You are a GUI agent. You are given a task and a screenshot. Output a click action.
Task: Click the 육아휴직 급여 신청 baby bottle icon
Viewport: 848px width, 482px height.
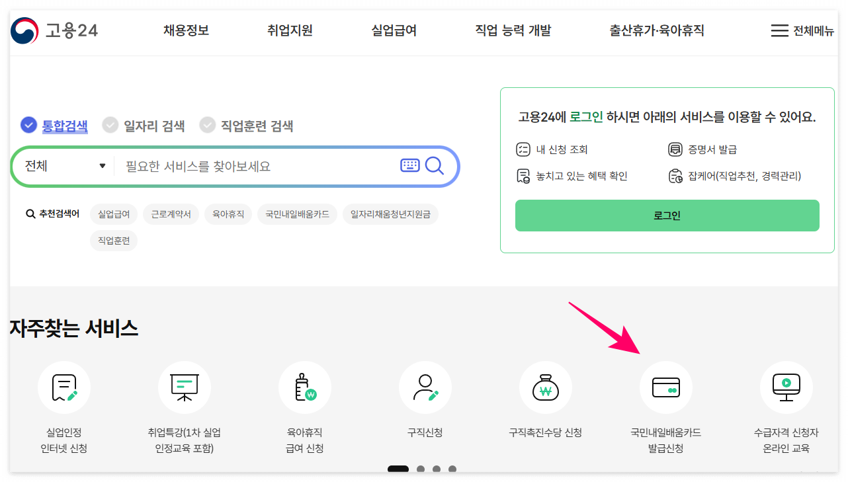click(x=304, y=387)
